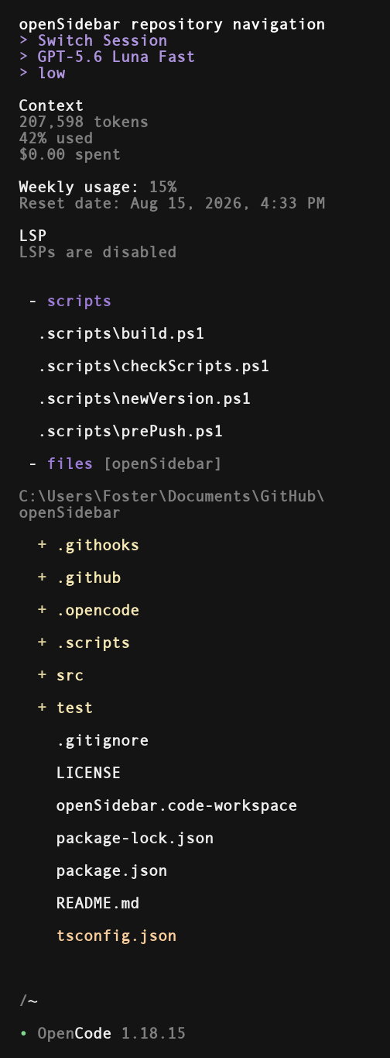This screenshot has width=390, height=1058.
Task: Click plus icon beside .scripts folder
Action: [42, 643]
